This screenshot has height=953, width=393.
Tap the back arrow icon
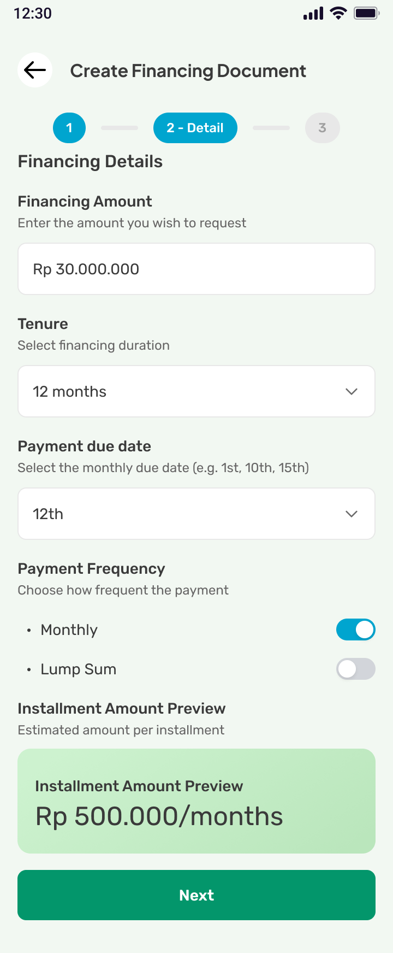[35, 70]
